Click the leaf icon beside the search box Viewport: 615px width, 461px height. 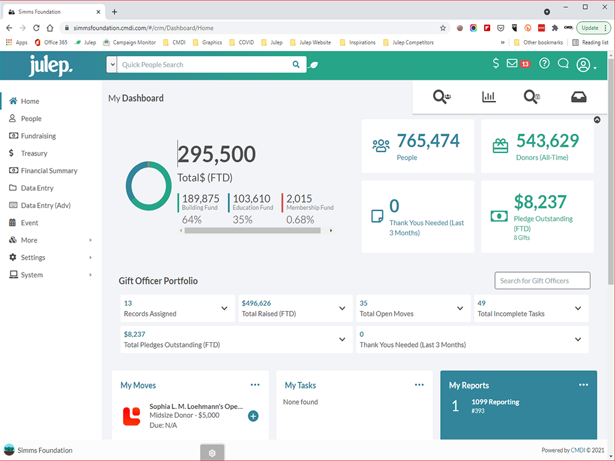312,65
